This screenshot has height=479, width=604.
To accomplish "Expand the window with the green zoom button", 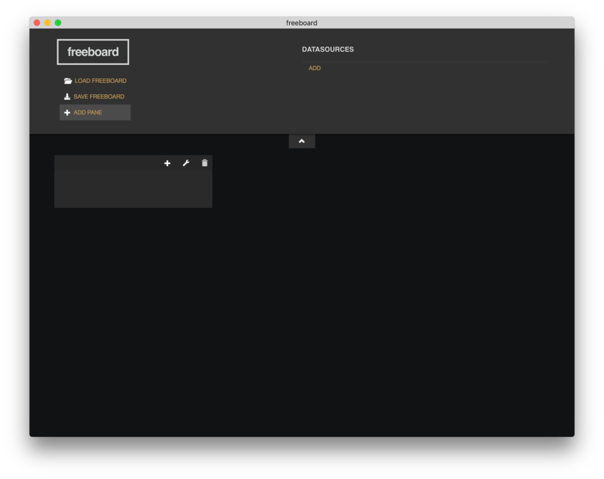I will (57, 22).
